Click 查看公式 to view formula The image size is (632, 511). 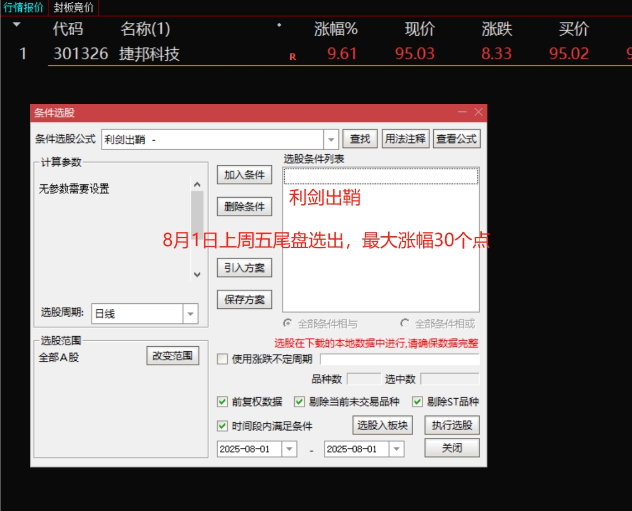point(456,139)
